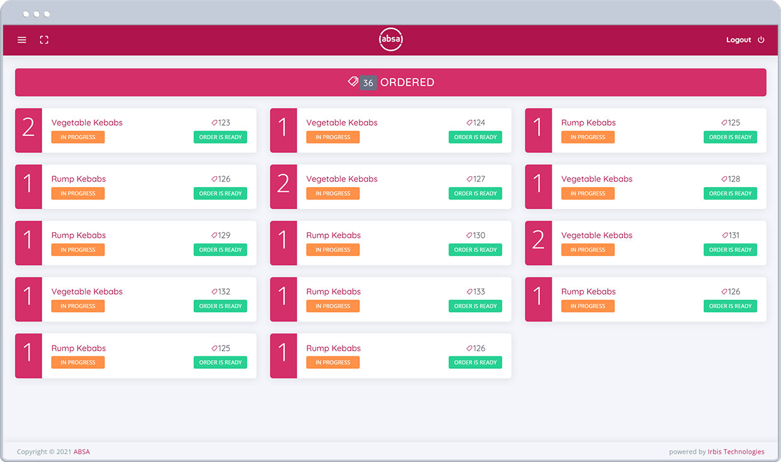Click the Logout link
781x462 pixels.
(738, 40)
